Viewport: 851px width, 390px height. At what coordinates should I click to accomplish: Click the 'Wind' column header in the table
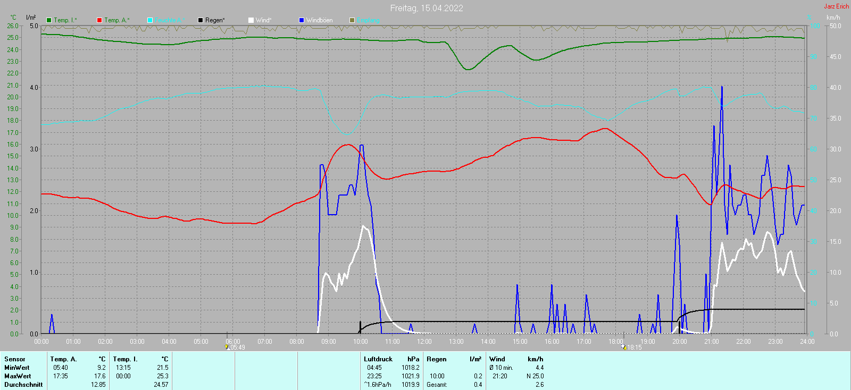pos(497,359)
